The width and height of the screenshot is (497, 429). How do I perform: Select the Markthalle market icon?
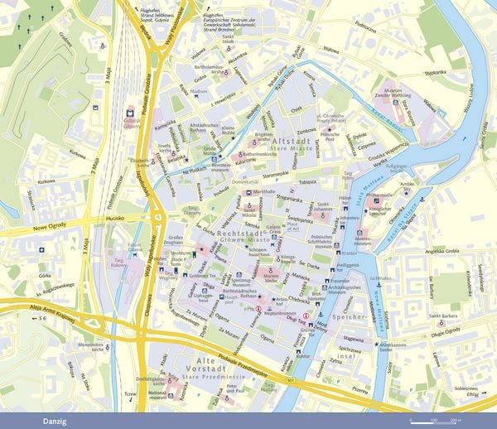pos(248,192)
